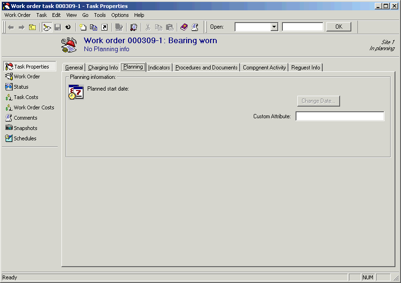Screen dimensions: 401x283
Task: Click the Copy icon next to scissors
Action: coord(159,27)
